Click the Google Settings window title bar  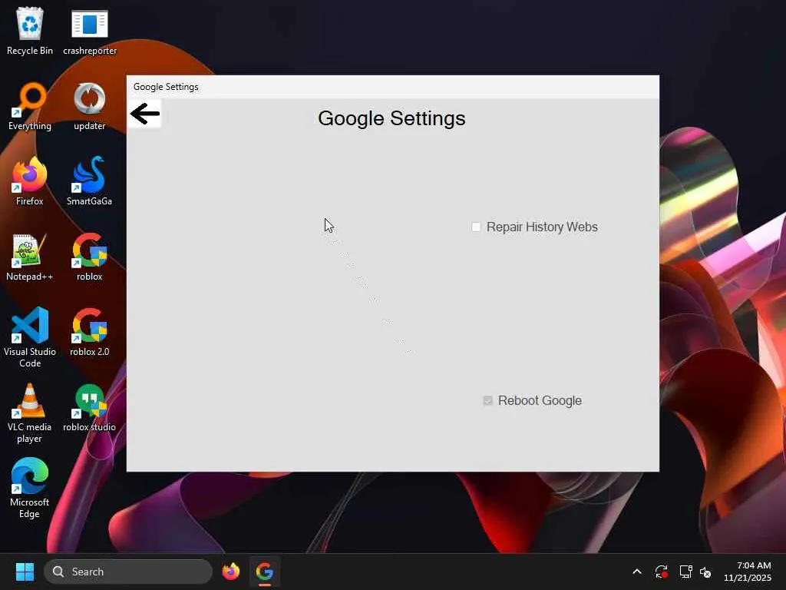click(393, 87)
